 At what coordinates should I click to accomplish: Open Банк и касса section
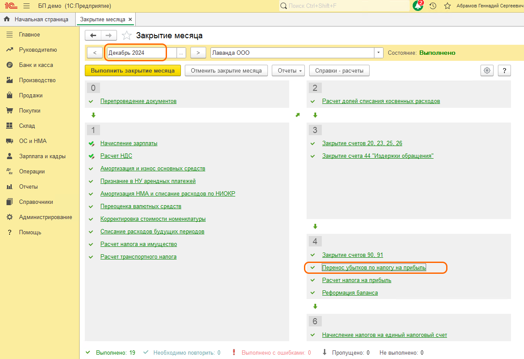pos(36,65)
